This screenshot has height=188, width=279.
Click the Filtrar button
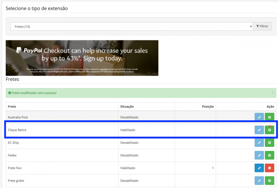pyautogui.click(x=262, y=27)
